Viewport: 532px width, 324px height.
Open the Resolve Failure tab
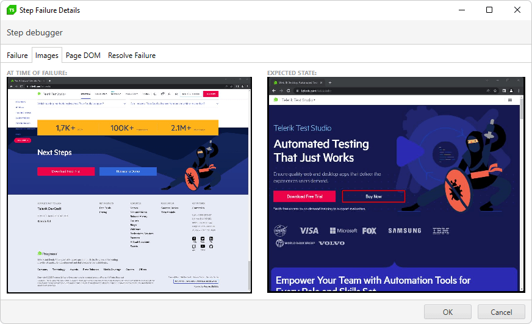[132, 56]
